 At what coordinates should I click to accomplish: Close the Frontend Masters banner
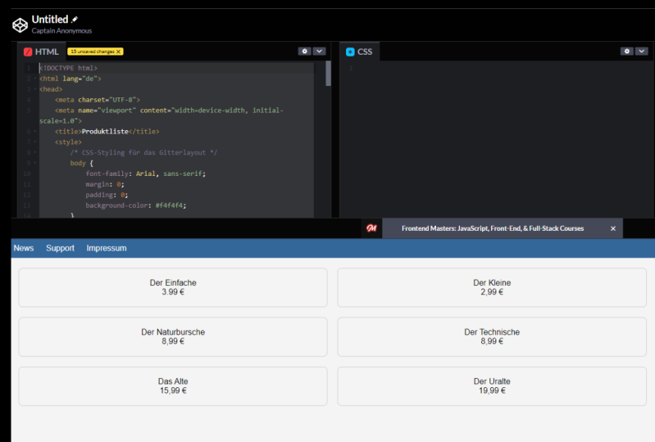tap(613, 228)
